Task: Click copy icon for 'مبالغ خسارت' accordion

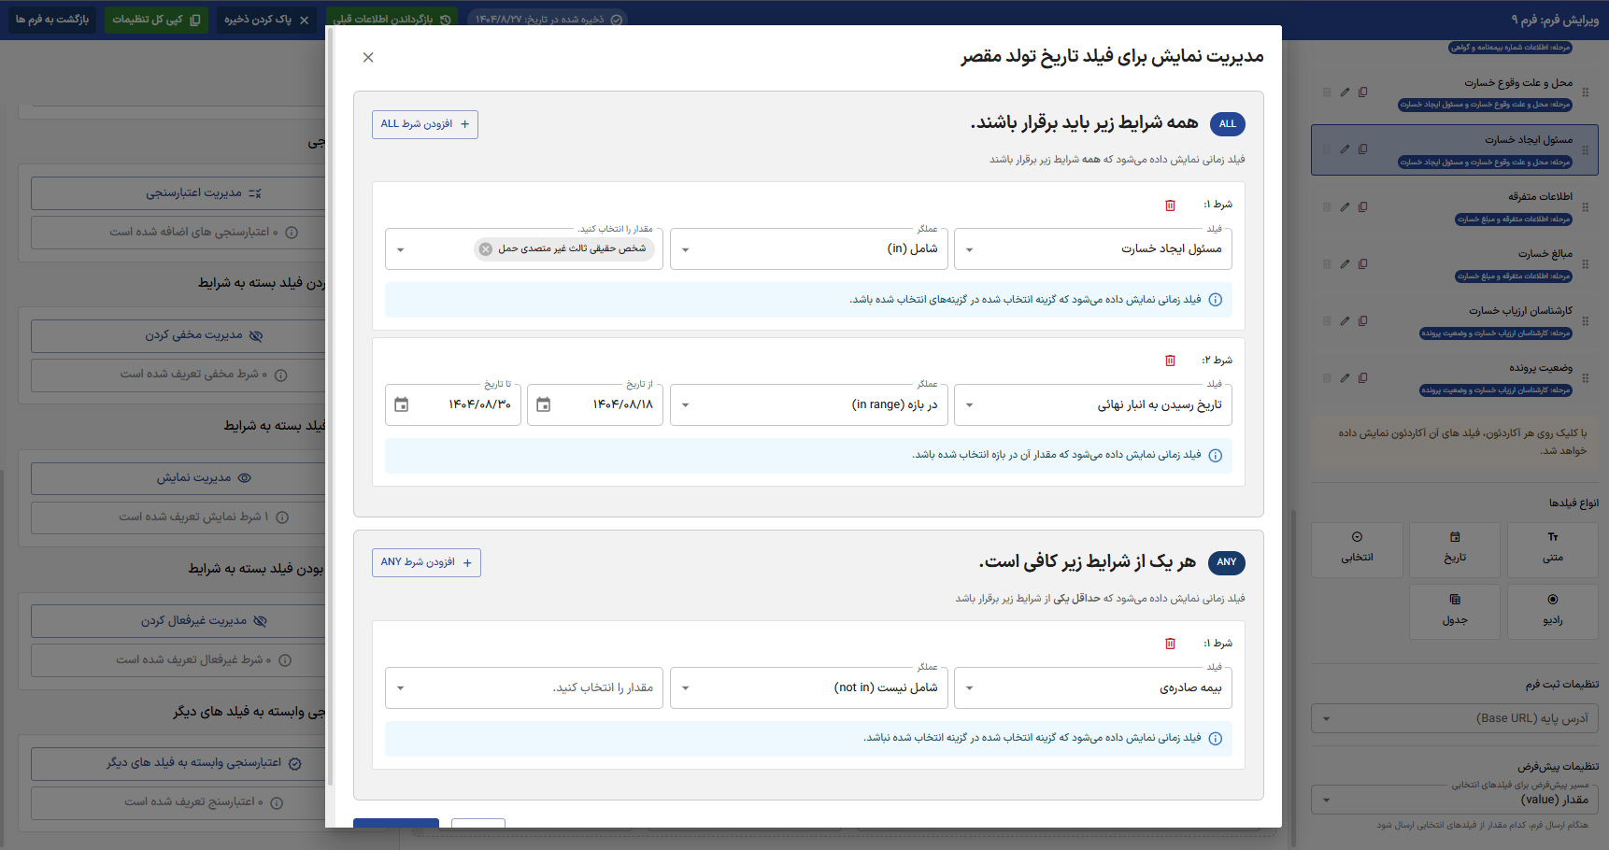Action: click(x=1362, y=263)
